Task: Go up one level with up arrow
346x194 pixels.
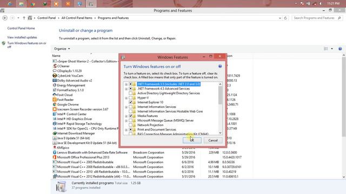Action: point(24,18)
